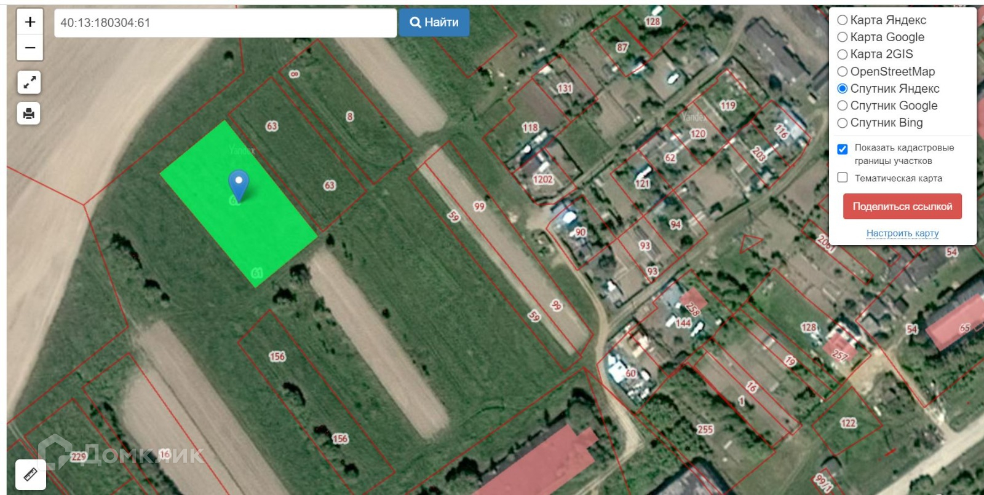Zoom out with the minus button

[30, 48]
